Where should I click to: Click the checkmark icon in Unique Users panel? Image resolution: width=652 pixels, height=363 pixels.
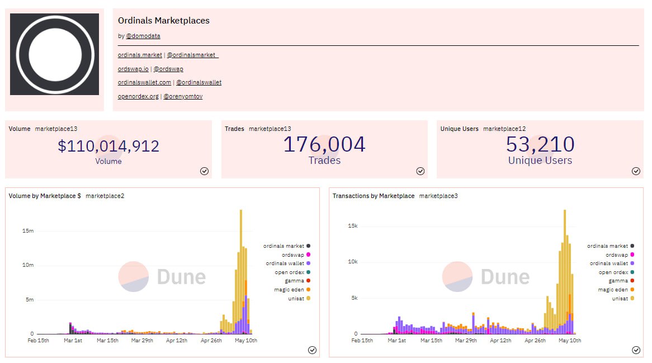[636, 171]
